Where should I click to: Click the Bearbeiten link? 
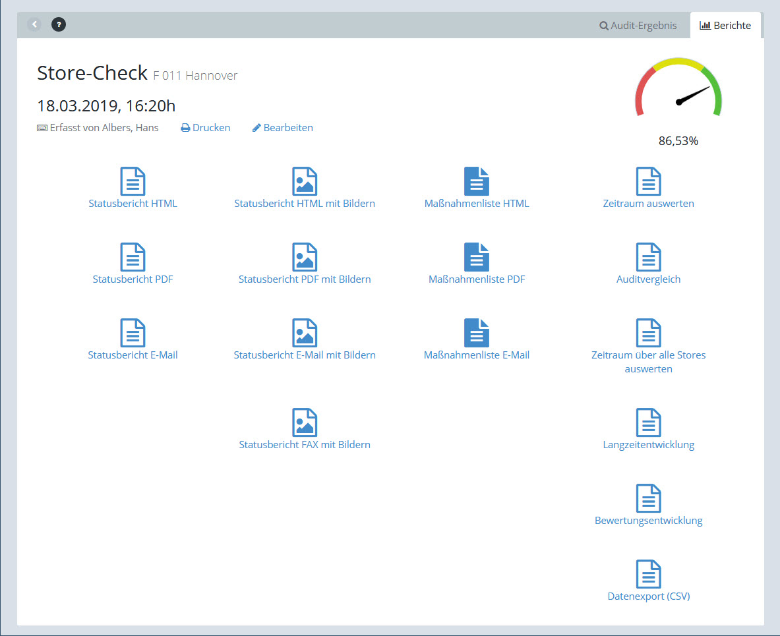click(x=283, y=128)
